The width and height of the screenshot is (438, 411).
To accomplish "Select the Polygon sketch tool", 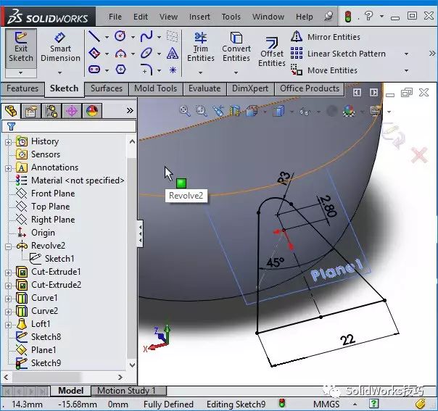I will pos(120,70).
